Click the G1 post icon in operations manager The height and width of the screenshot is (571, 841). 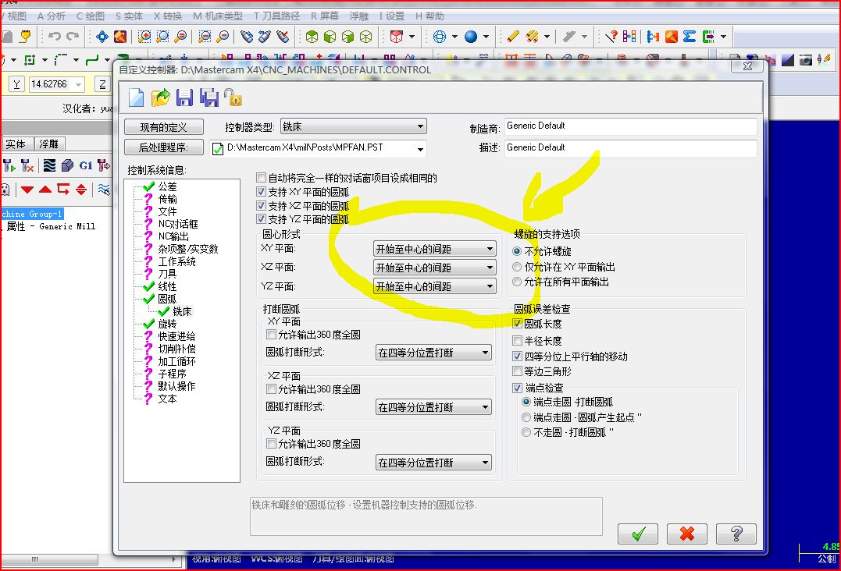pos(86,165)
